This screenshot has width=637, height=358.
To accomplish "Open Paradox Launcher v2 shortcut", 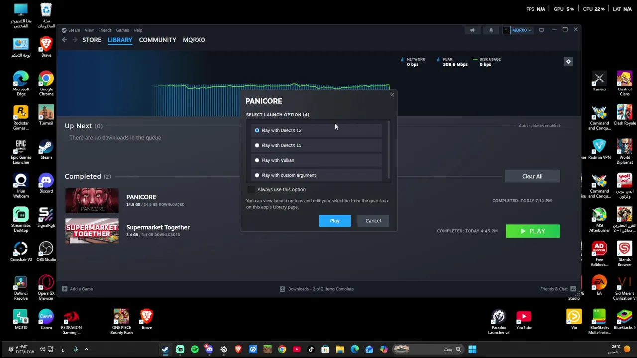I will [499, 322].
